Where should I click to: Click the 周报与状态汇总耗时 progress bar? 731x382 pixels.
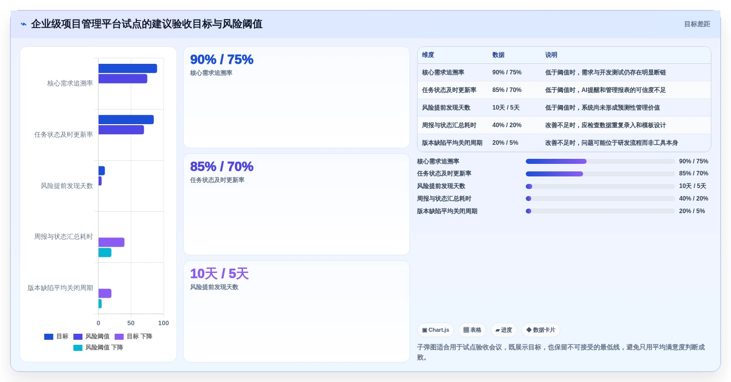(600, 199)
